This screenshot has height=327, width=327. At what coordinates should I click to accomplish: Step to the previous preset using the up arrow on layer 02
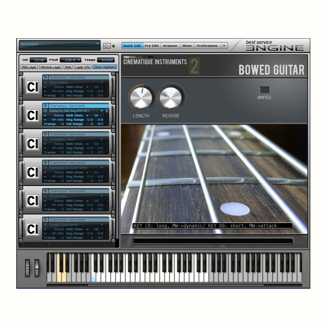pos(107,110)
